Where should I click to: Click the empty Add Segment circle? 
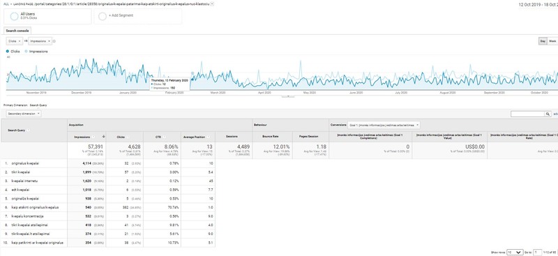103,16
